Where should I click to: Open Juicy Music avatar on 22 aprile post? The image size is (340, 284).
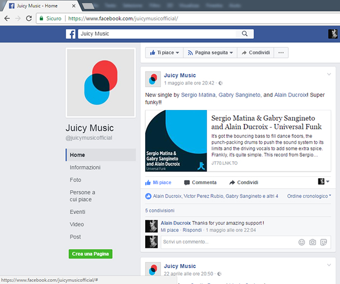click(153, 269)
